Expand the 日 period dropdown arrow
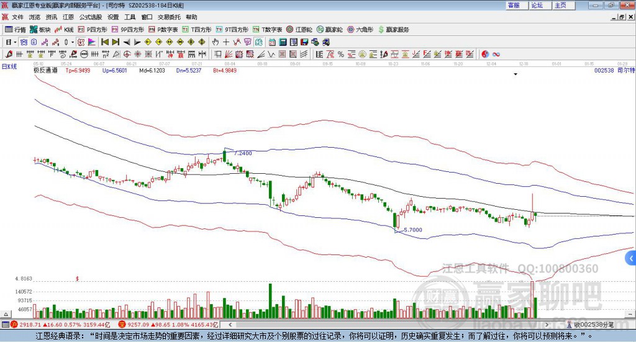636x342 pixels. [16, 42]
